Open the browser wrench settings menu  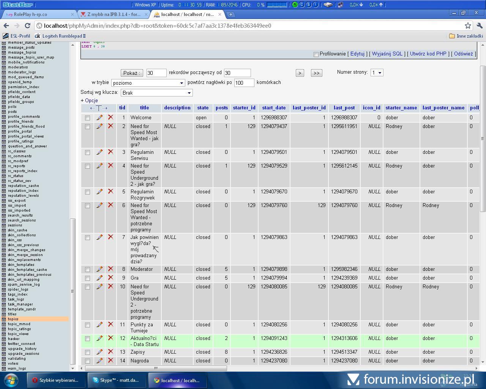479,26
